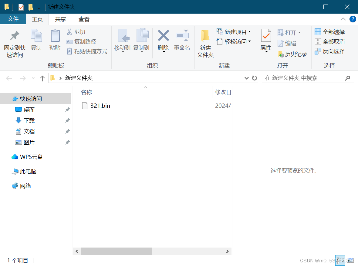Image resolution: width=358 pixels, height=266 pixels.
Task: Open the New item (新建项目) dropdown
Action: (x=234, y=32)
